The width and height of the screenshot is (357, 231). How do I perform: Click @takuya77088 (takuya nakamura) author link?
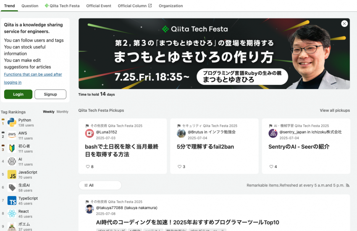pos(126,208)
